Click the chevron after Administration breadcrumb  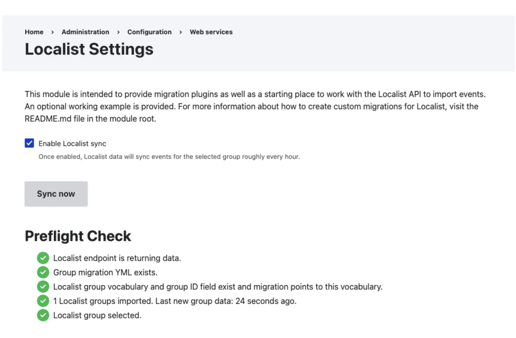pyautogui.click(x=118, y=32)
